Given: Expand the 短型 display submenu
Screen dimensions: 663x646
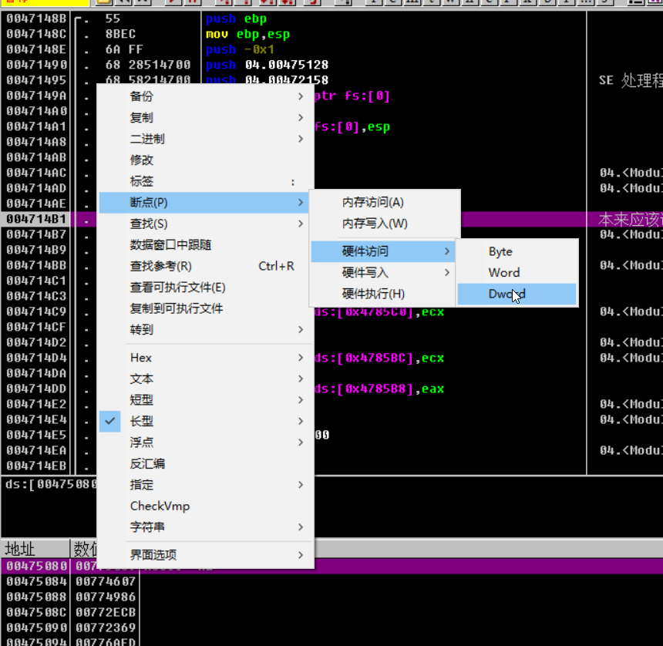Looking at the screenshot, I should tap(207, 400).
